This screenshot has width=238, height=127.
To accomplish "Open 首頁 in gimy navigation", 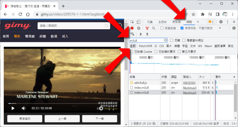I will [6, 36].
